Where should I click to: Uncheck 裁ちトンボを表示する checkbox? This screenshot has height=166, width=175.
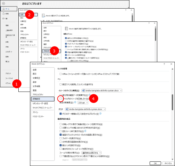(61, 145)
